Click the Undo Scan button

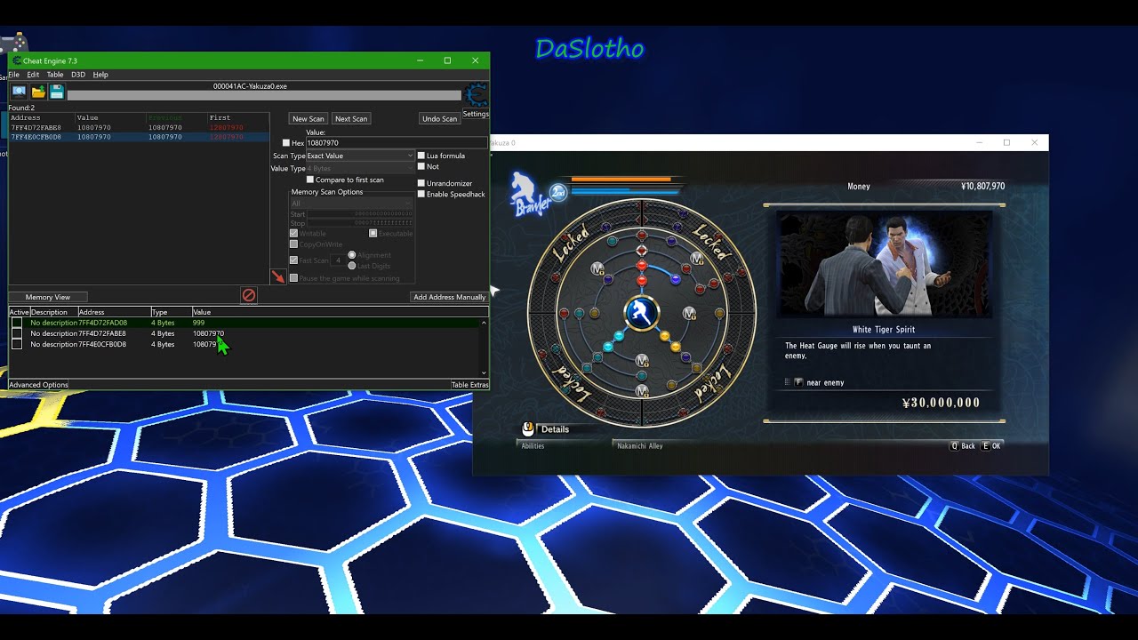(439, 118)
